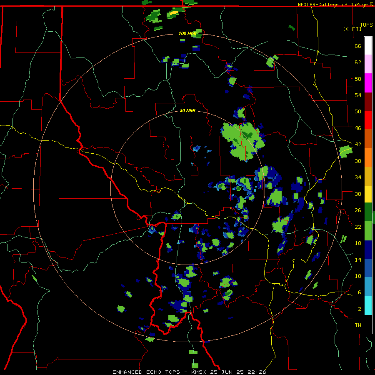Select the dark red legend swatch
Image resolution: width=375 pixels, height=375 pixels.
point(368,101)
